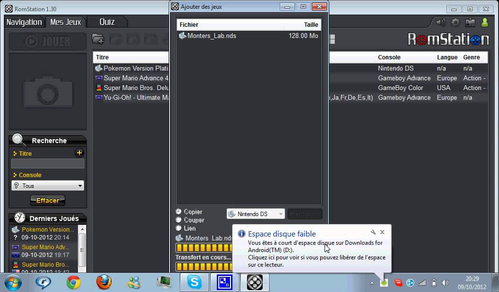The height and width of the screenshot is (292, 499).
Task: Switch to the Mes Jeux tab
Action: [66, 22]
